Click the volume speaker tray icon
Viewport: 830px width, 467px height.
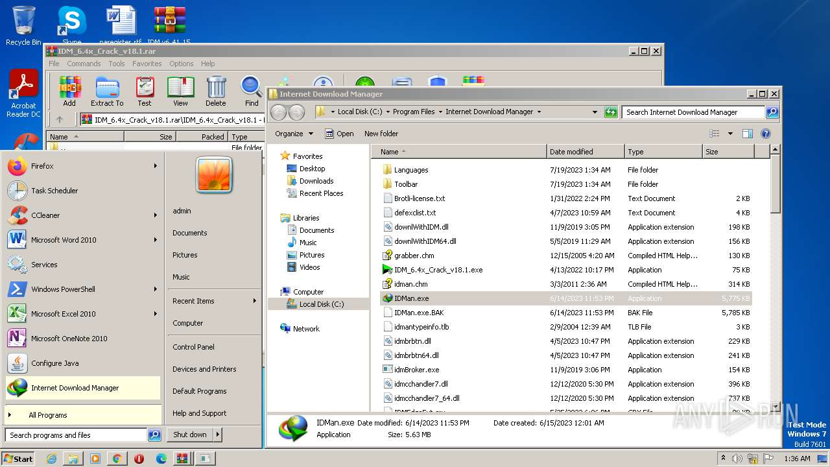coord(737,459)
